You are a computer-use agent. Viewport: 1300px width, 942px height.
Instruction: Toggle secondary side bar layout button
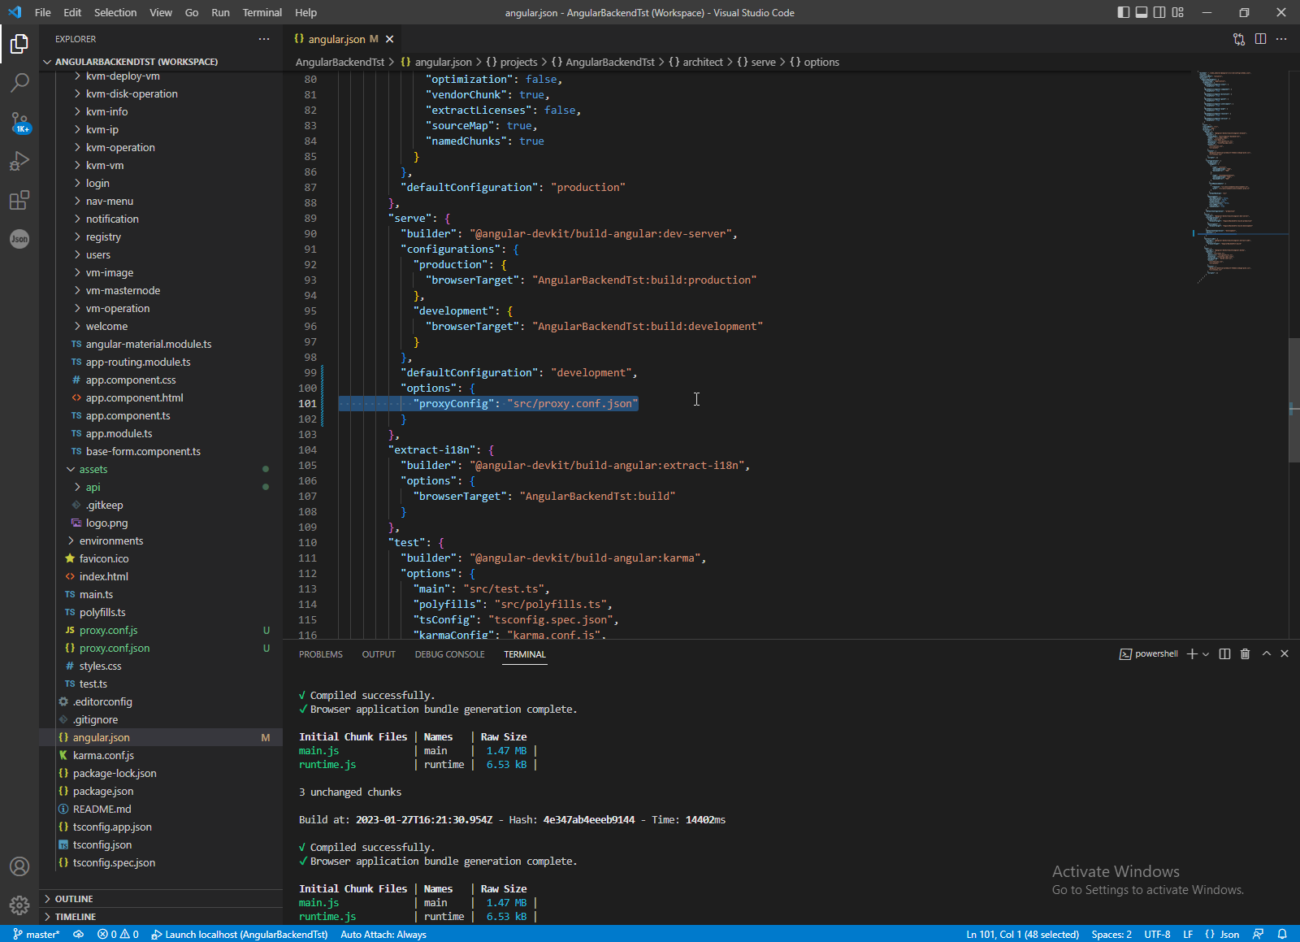click(x=1159, y=12)
